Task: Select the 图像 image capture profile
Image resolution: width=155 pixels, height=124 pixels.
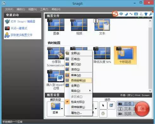Action: point(56,27)
